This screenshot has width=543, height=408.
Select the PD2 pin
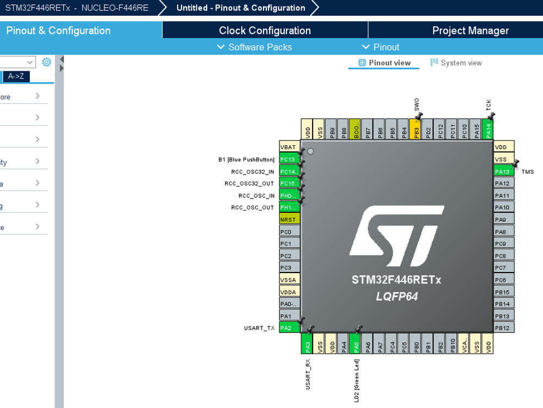pyautogui.click(x=428, y=129)
